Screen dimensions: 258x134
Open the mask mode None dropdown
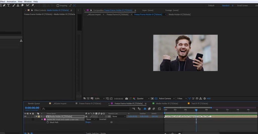click(91, 119)
